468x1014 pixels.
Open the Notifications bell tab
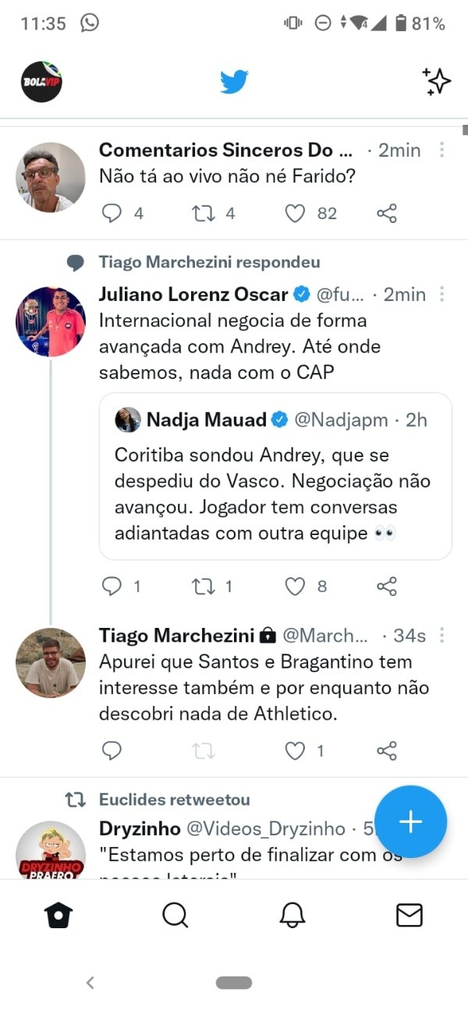(x=292, y=915)
